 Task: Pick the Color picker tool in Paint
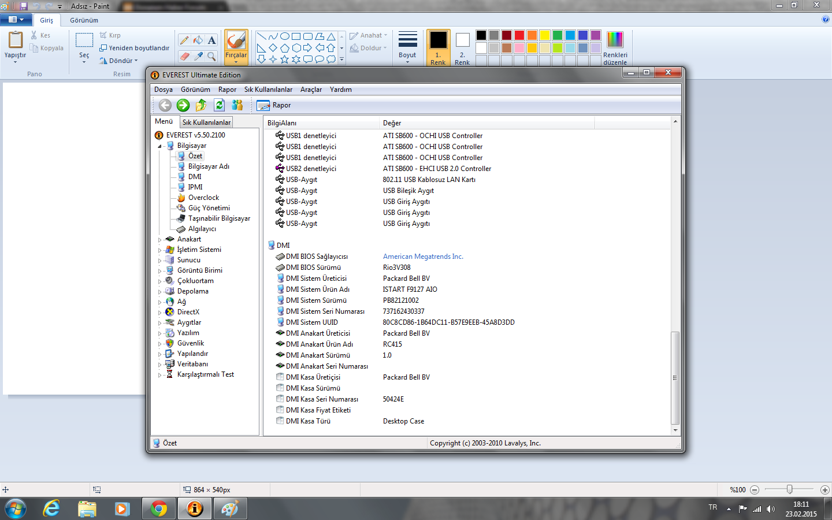198,56
